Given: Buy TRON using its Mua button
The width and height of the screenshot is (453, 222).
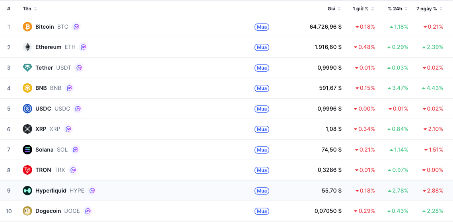Looking at the screenshot, I should 262,170.
